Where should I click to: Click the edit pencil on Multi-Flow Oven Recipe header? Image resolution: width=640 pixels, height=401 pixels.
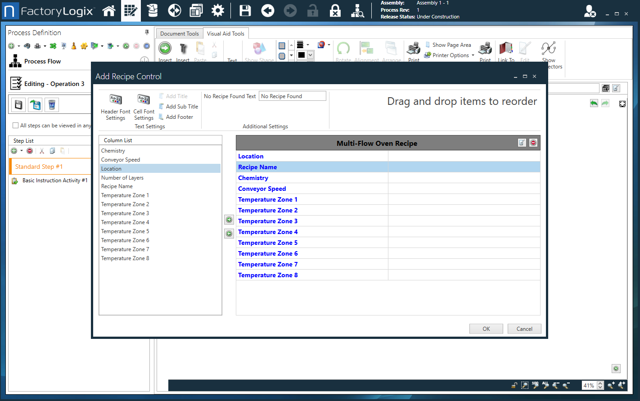[x=522, y=142]
